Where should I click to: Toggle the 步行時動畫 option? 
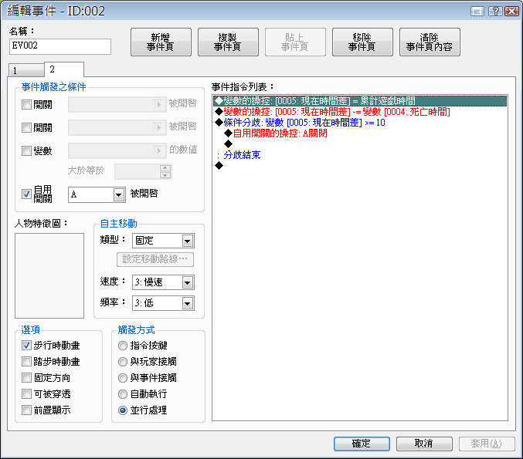coord(26,345)
